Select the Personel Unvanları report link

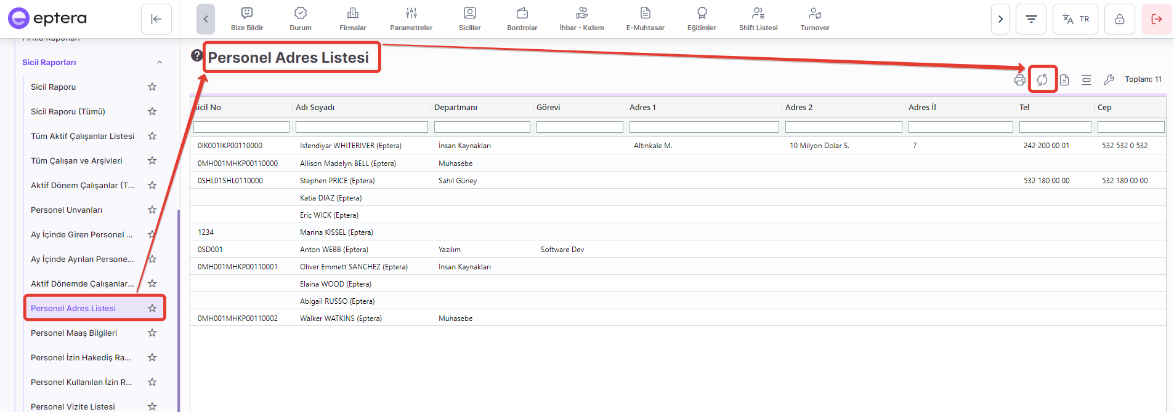point(67,210)
